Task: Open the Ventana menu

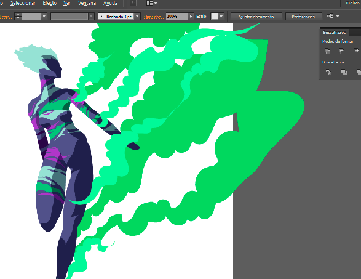Action: coord(87,3)
